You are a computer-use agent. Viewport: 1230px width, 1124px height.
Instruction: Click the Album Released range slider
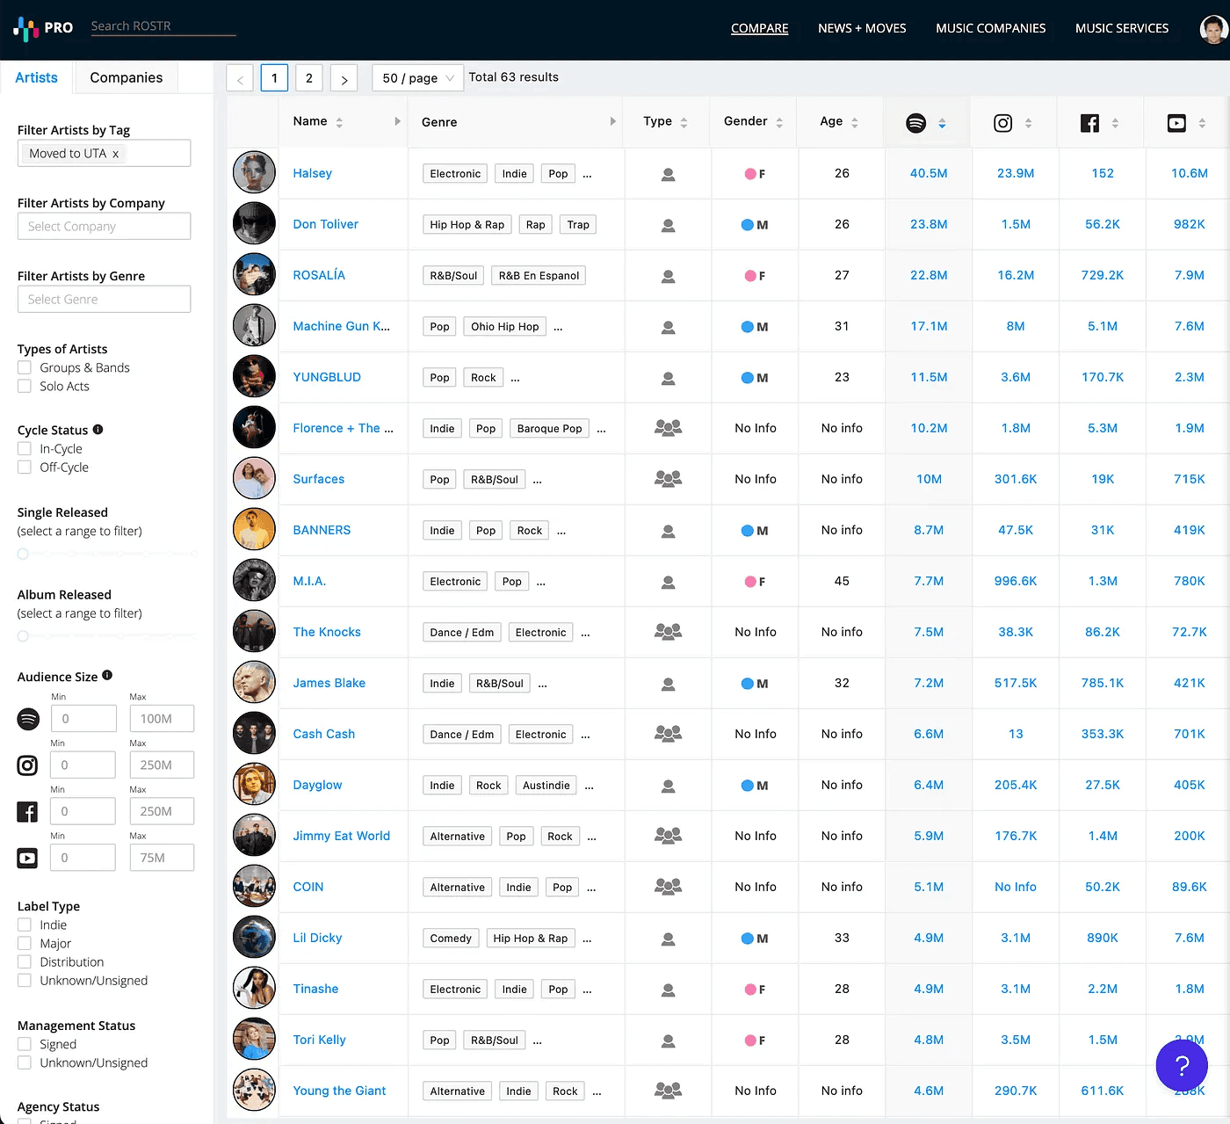(x=107, y=635)
